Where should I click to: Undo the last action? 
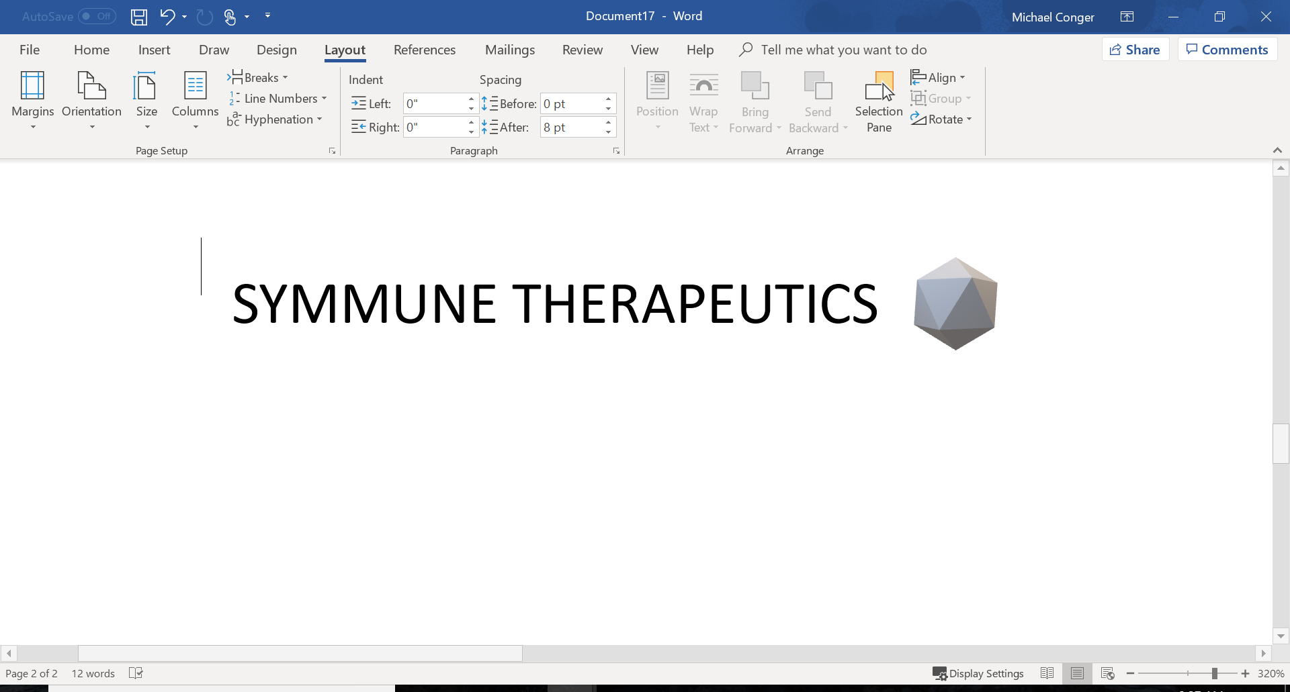click(x=167, y=17)
